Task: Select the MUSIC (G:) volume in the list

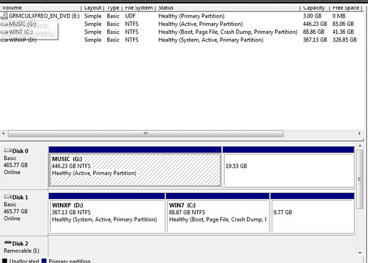Action: (x=23, y=24)
